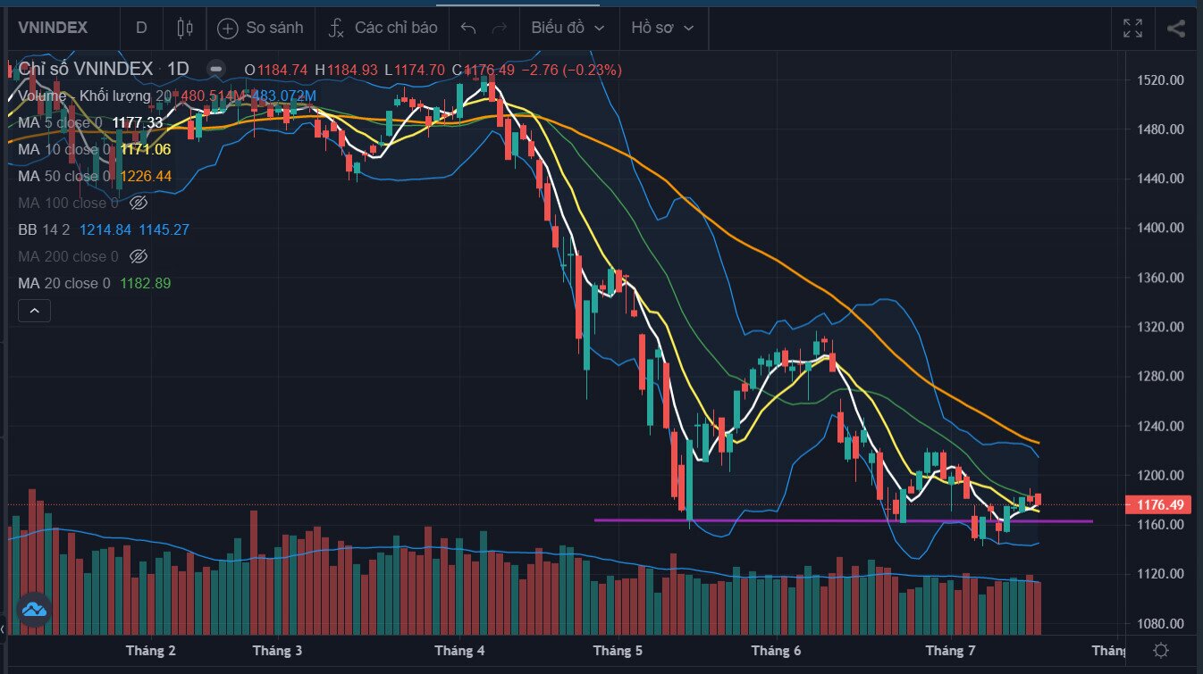1203x674 pixels.
Task: Open the Biểu đồ dropdown menu
Action: [568, 28]
